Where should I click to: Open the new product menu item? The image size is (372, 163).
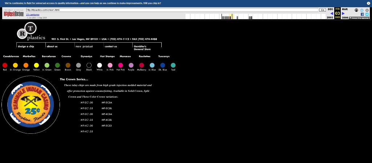click(84, 47)
